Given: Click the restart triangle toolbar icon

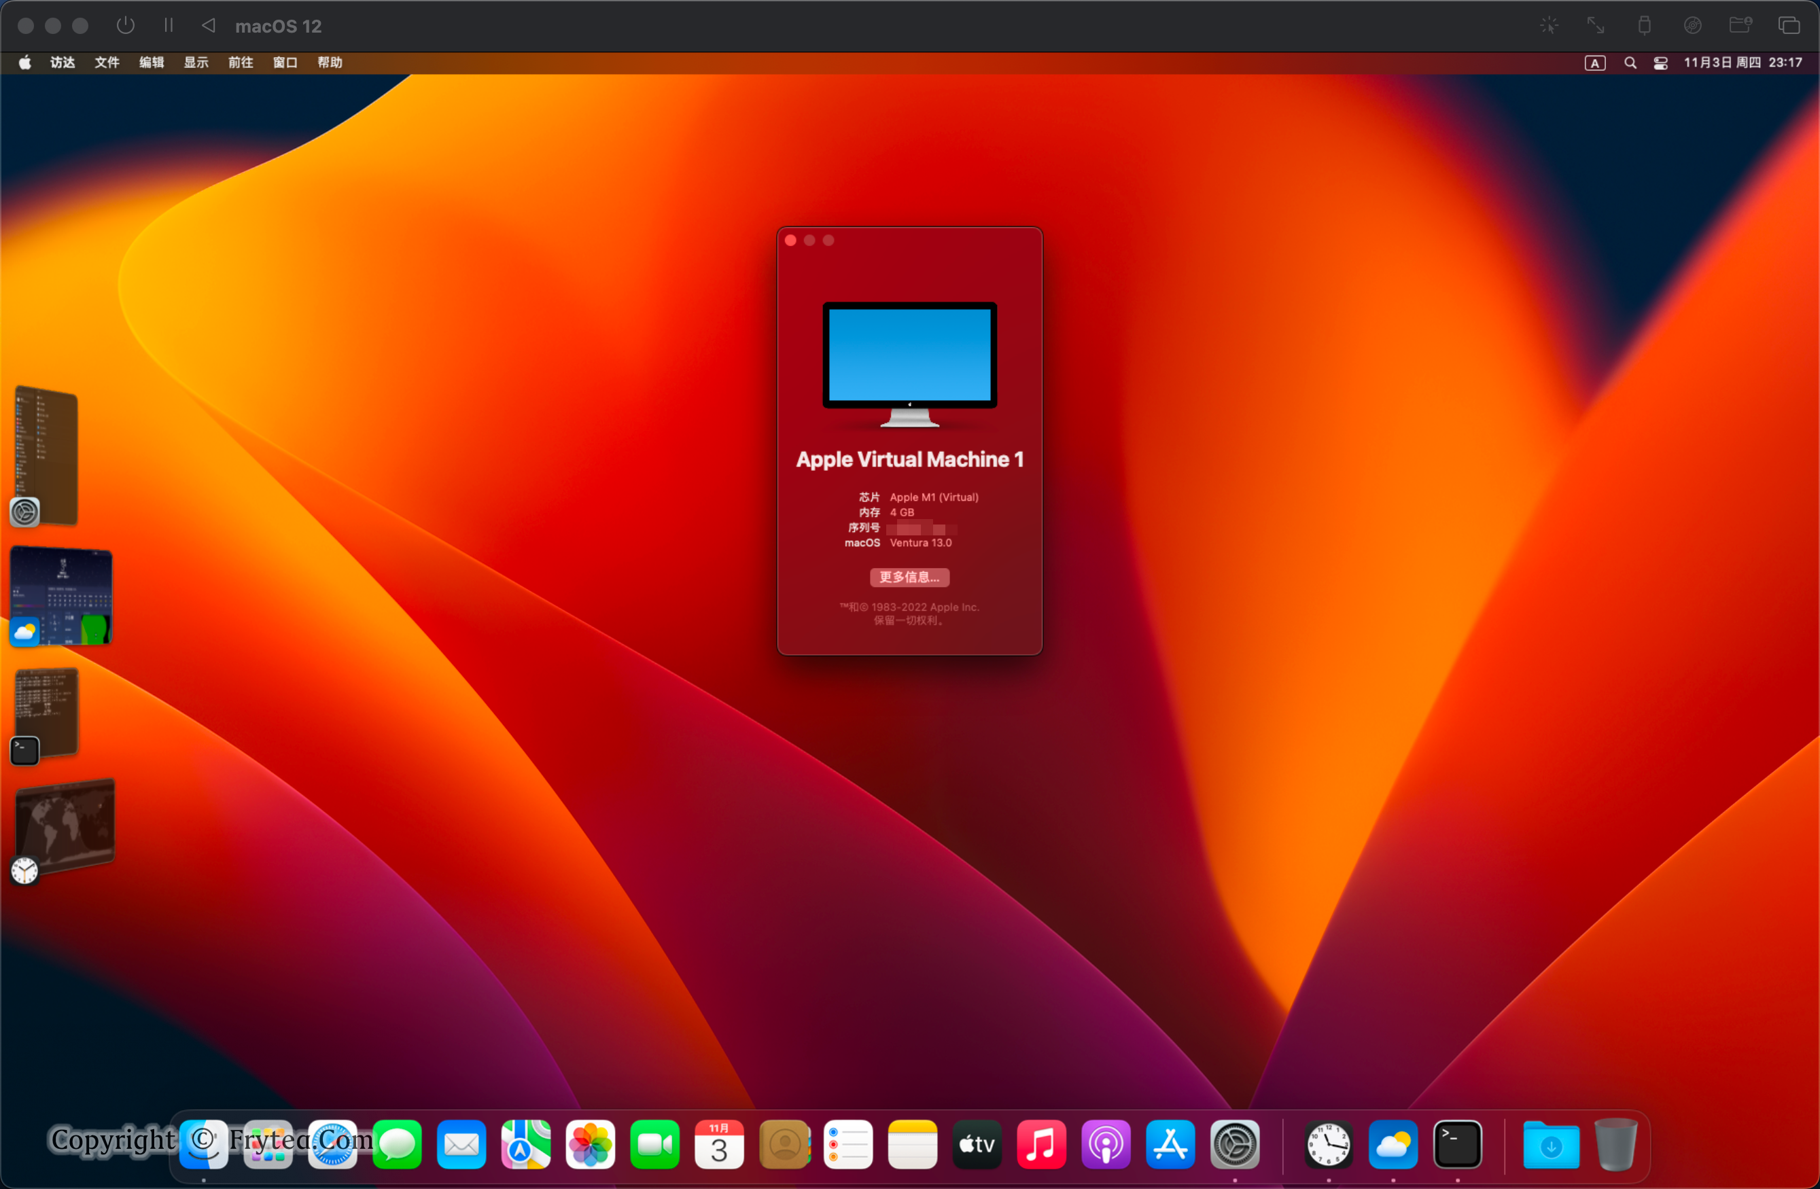Looking at the screenshot, I should [x=208, y=26].
